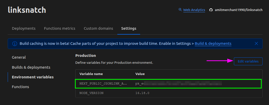This screenshot has height=105, width=269.
Task: Click the 'Define variables for your Production environment' text
Action: coord(114,63)
